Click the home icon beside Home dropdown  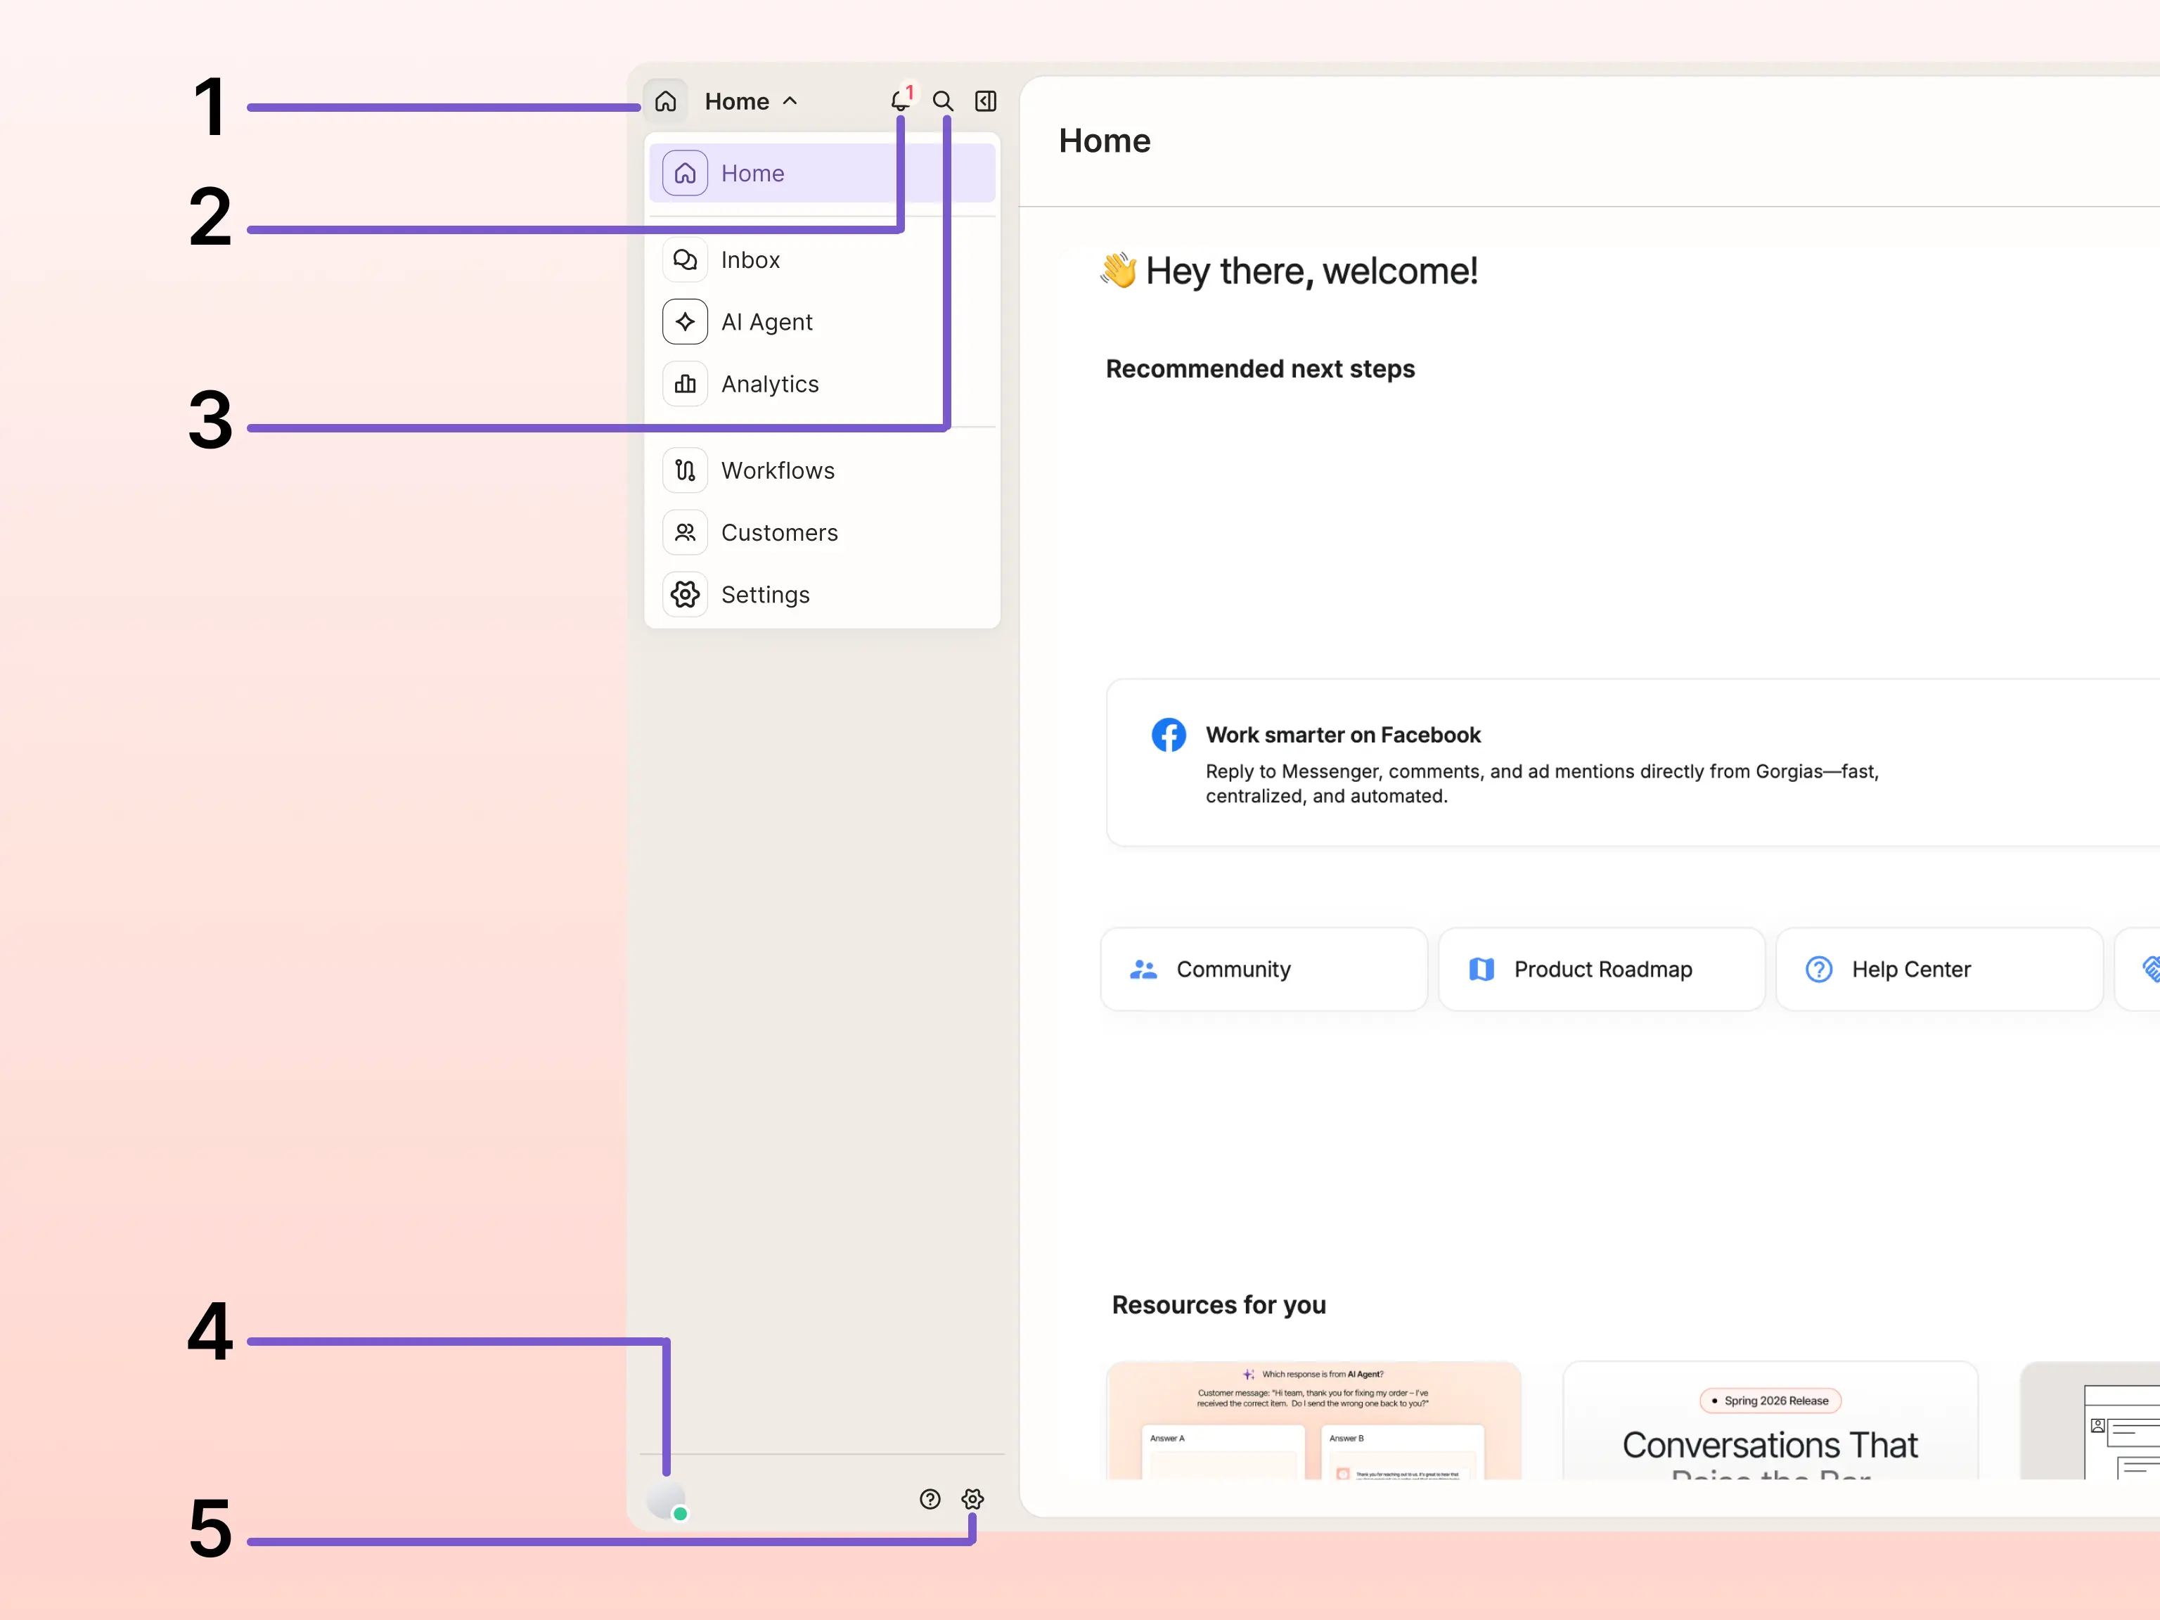666,101
